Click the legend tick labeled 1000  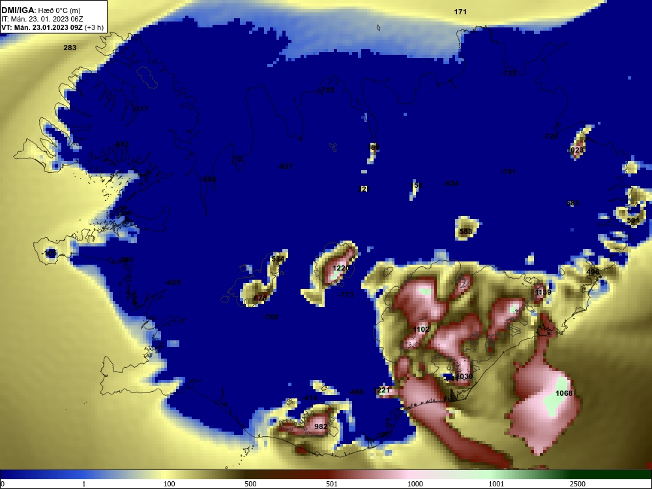pos(415,484)
